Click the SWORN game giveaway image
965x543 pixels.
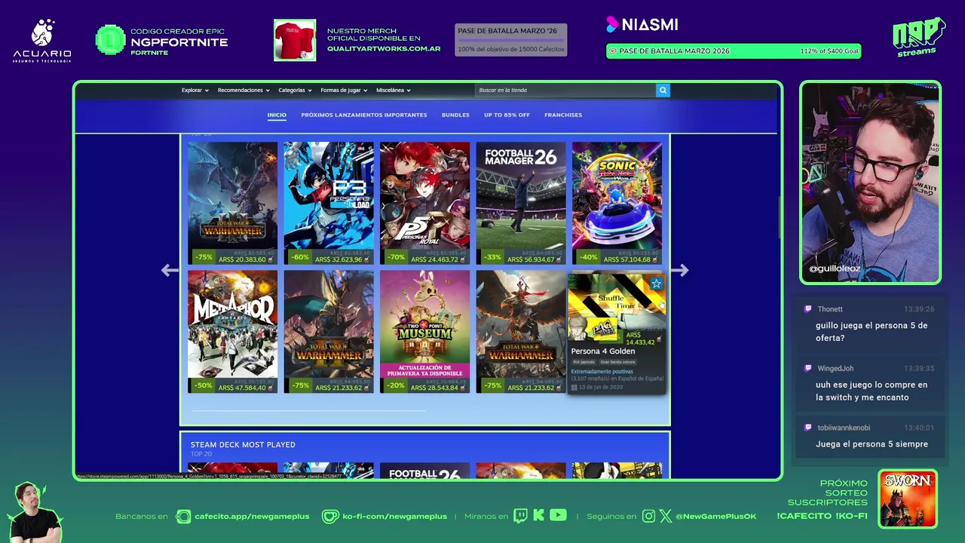point(908,499)
